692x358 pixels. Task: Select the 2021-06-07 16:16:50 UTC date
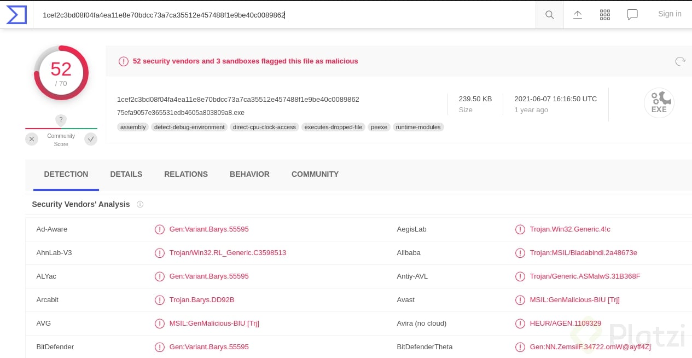556,99
